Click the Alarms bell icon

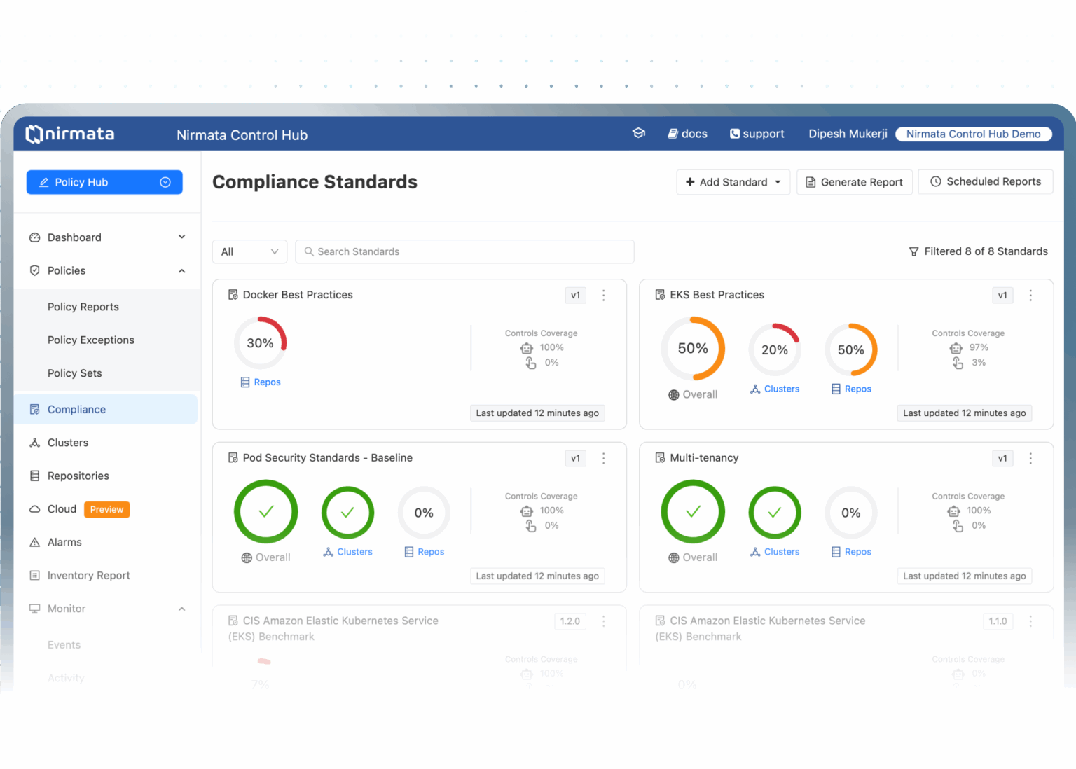click(x=34, y=541)
